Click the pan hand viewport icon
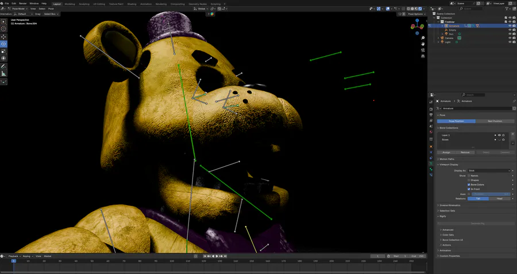This screenshot has width=517, height=274. pyautogui.click(x=423, y=44)
